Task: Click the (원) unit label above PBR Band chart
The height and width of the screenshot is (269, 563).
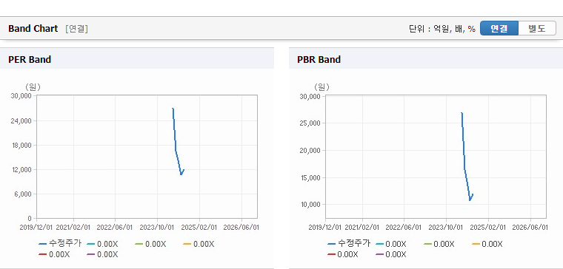Action: click(322, 87)
